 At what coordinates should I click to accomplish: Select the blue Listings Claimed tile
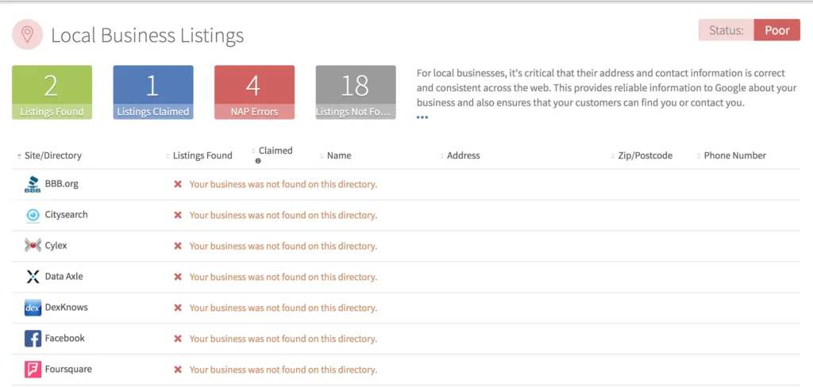point(153,92)
